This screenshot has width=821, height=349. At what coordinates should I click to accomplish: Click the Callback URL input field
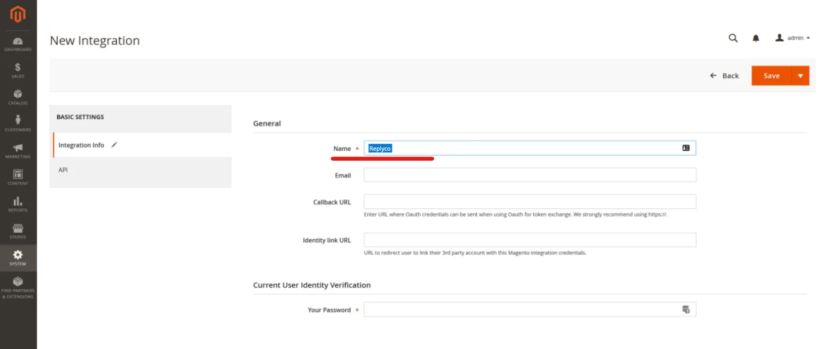pyautogui.click(x=530, y=201)
